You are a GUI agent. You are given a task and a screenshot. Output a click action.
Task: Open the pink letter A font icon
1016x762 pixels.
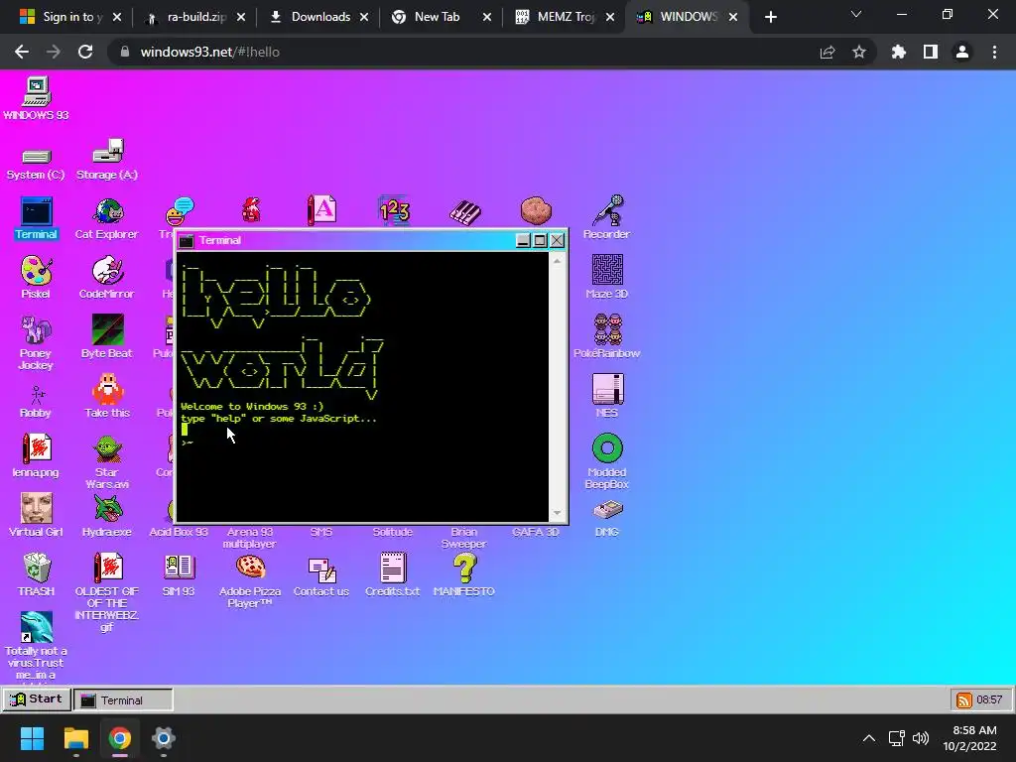322,210
